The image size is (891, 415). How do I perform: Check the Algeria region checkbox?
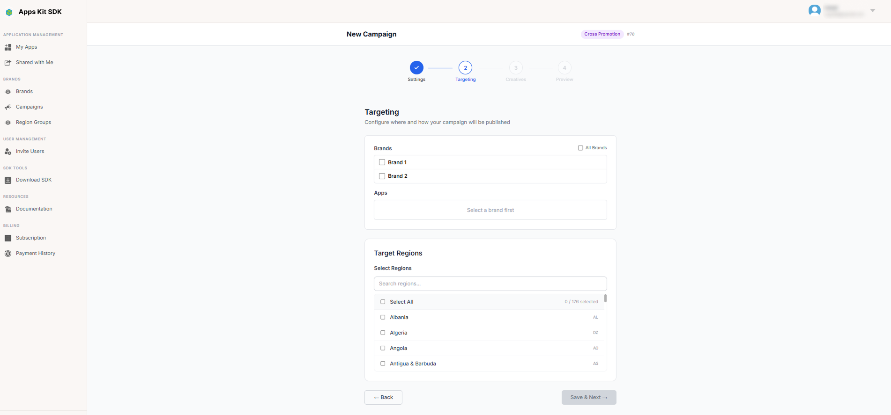pos(383,333)
